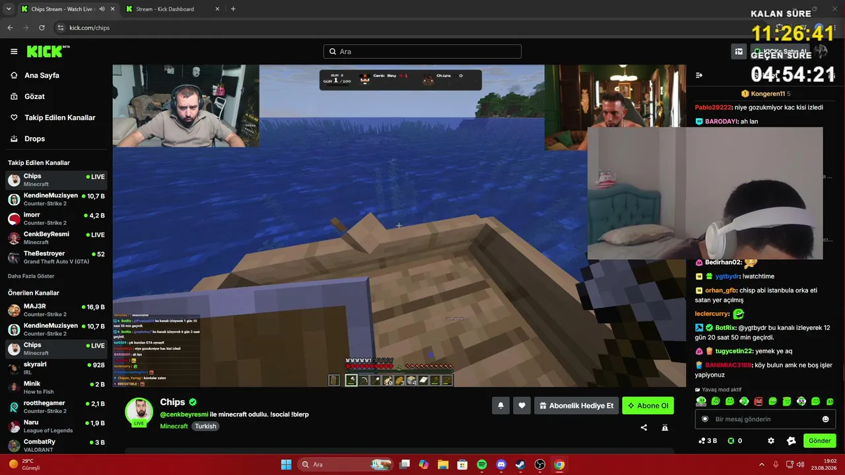Image resolution: width=845 pixels, height=475 pixels.
Task: Share the stream using share icon
Action: pos(644,427)
